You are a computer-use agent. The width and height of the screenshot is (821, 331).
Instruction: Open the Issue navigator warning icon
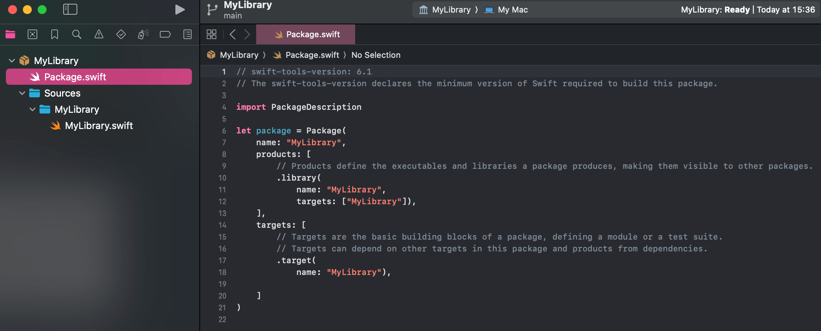click(x=99, y=34)
